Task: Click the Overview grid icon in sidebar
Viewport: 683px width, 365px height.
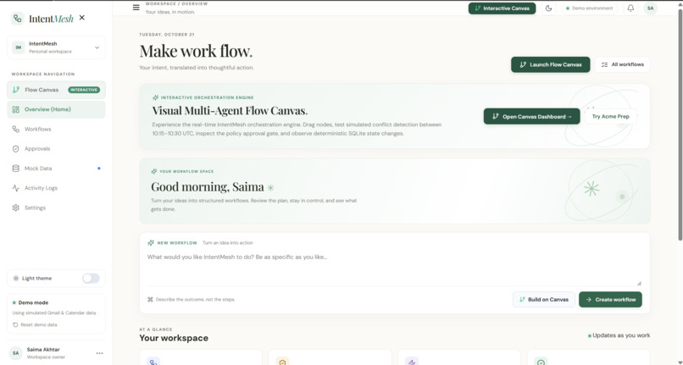Action: [16, 109]
